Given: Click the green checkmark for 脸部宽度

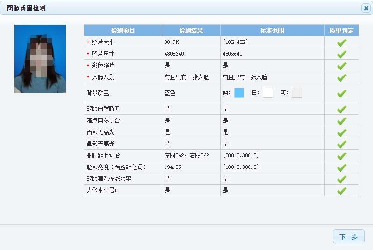Looking at the screenshot, I should click(x=342, y=168).
